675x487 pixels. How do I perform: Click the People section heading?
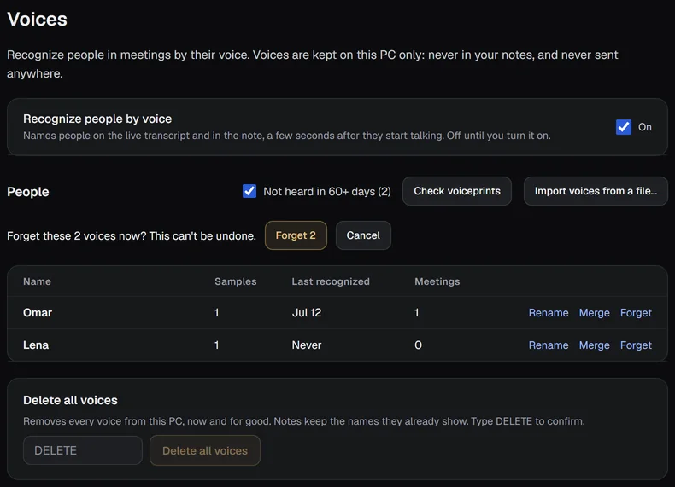click(x=28, y=192)
